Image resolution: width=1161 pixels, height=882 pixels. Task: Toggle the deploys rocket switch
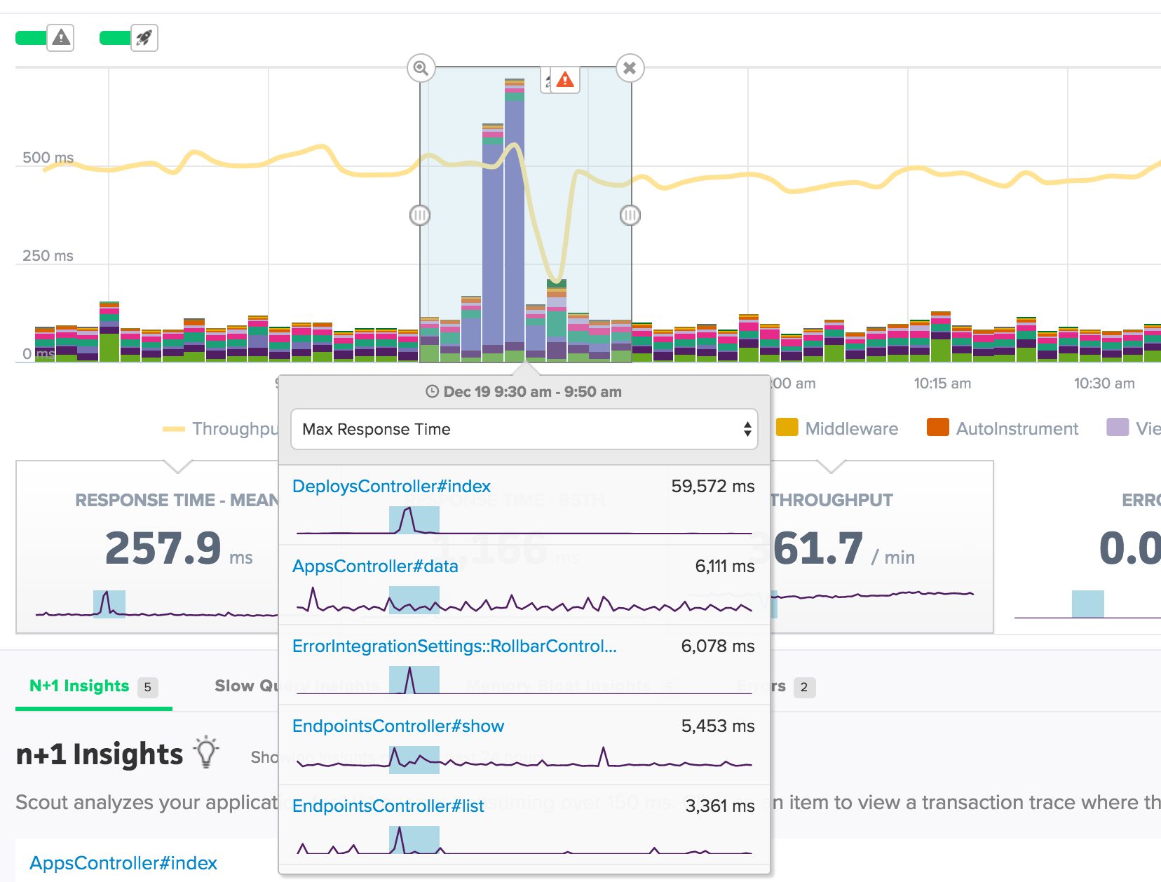(129, 37)
